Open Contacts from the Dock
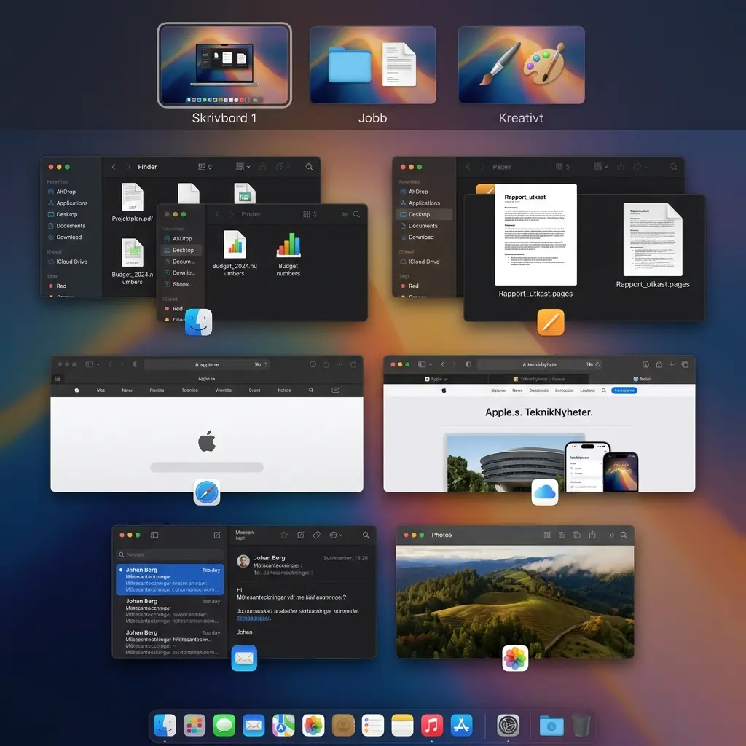This screenshot has width=746, height=746. coord(343,726)
